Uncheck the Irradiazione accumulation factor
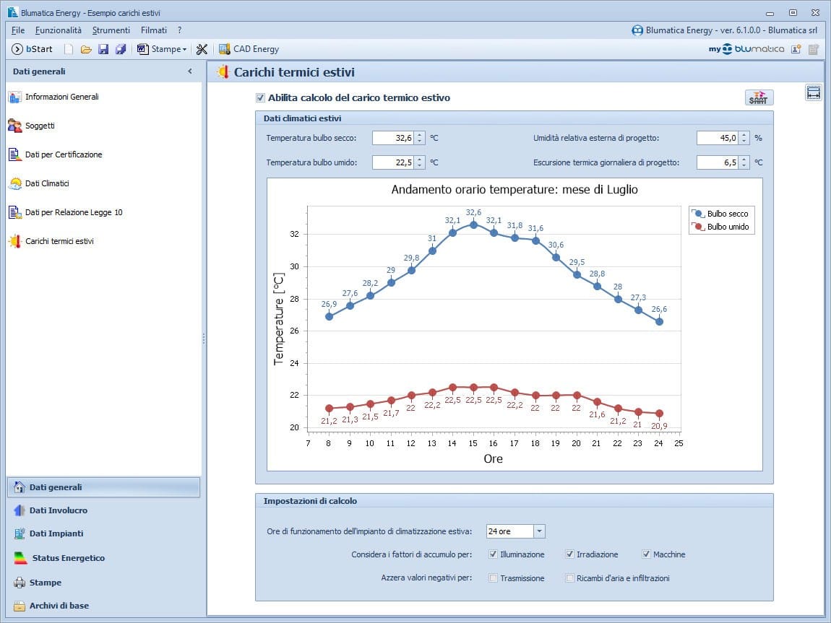This screenshot has width=831, height=623. click(x=567, y=554)
